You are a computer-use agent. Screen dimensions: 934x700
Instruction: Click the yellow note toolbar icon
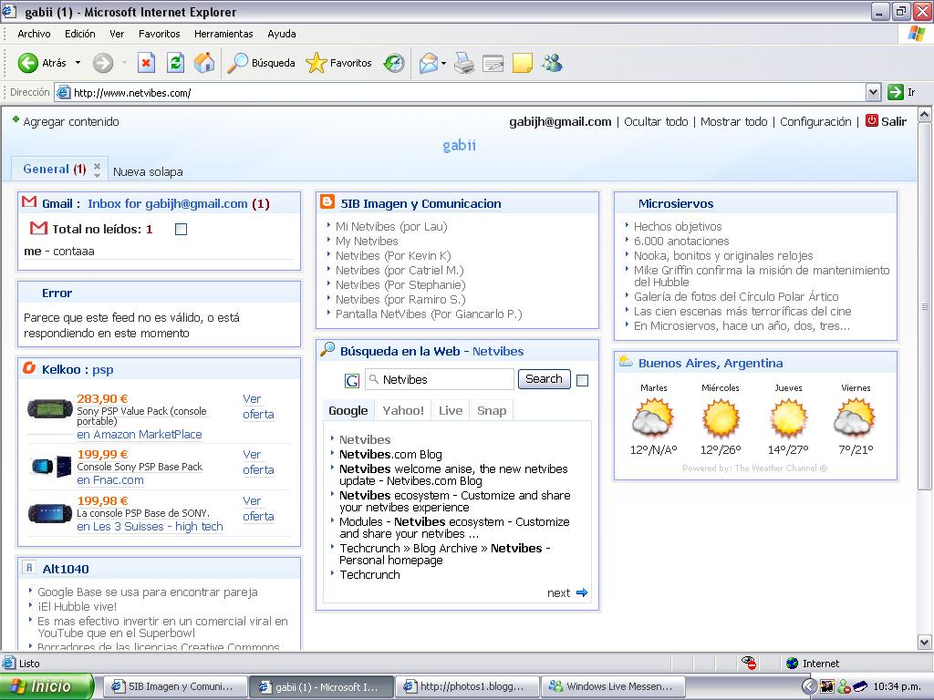tap(523, 63)
